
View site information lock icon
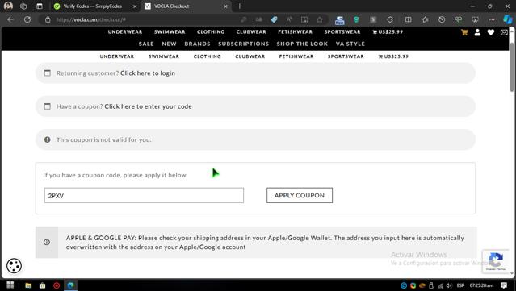[x=48, y=19]
